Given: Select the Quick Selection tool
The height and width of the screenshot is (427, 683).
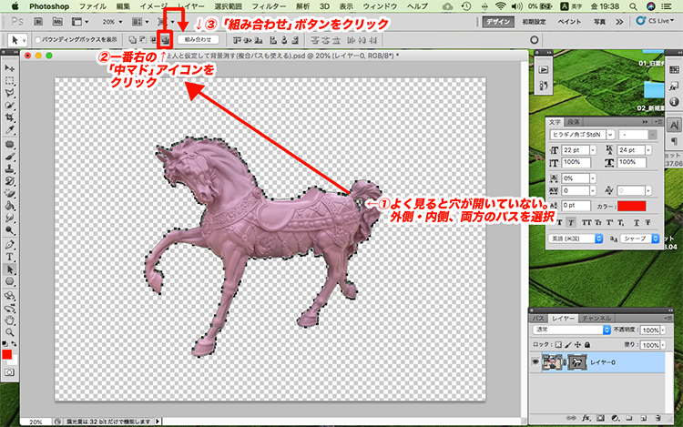Looking at the screenshot, I should click(9, 106).
